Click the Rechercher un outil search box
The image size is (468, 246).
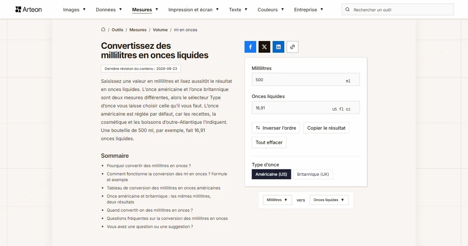tap(398, 10)
